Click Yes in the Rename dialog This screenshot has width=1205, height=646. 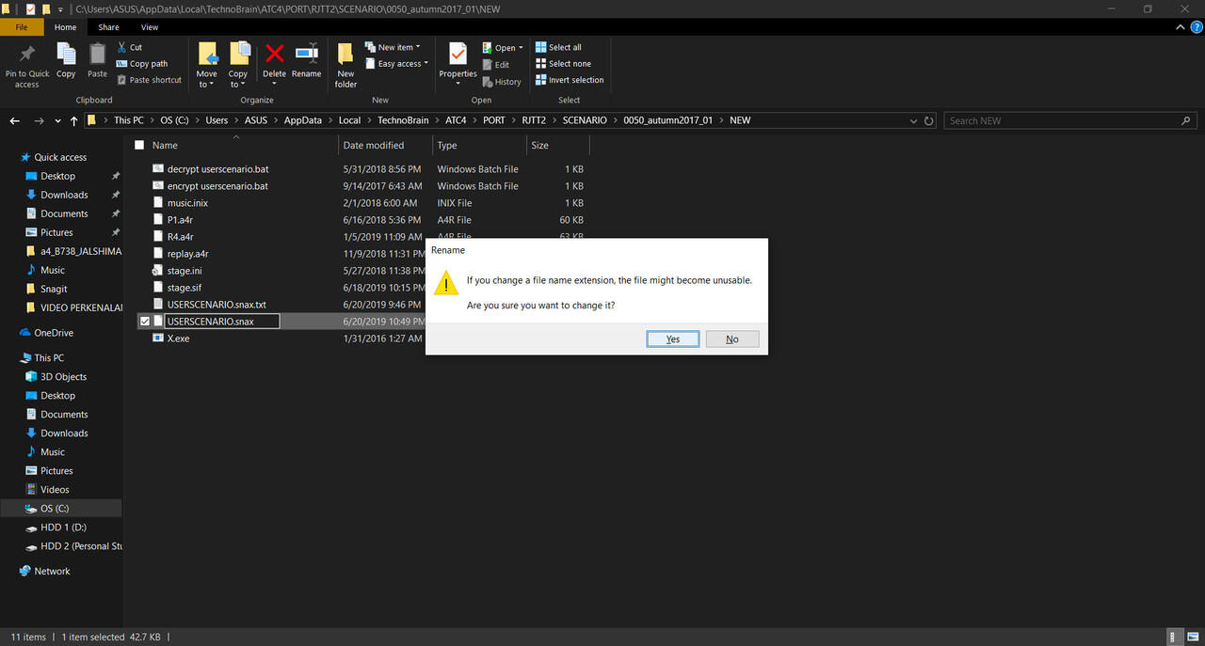(673, 339)
